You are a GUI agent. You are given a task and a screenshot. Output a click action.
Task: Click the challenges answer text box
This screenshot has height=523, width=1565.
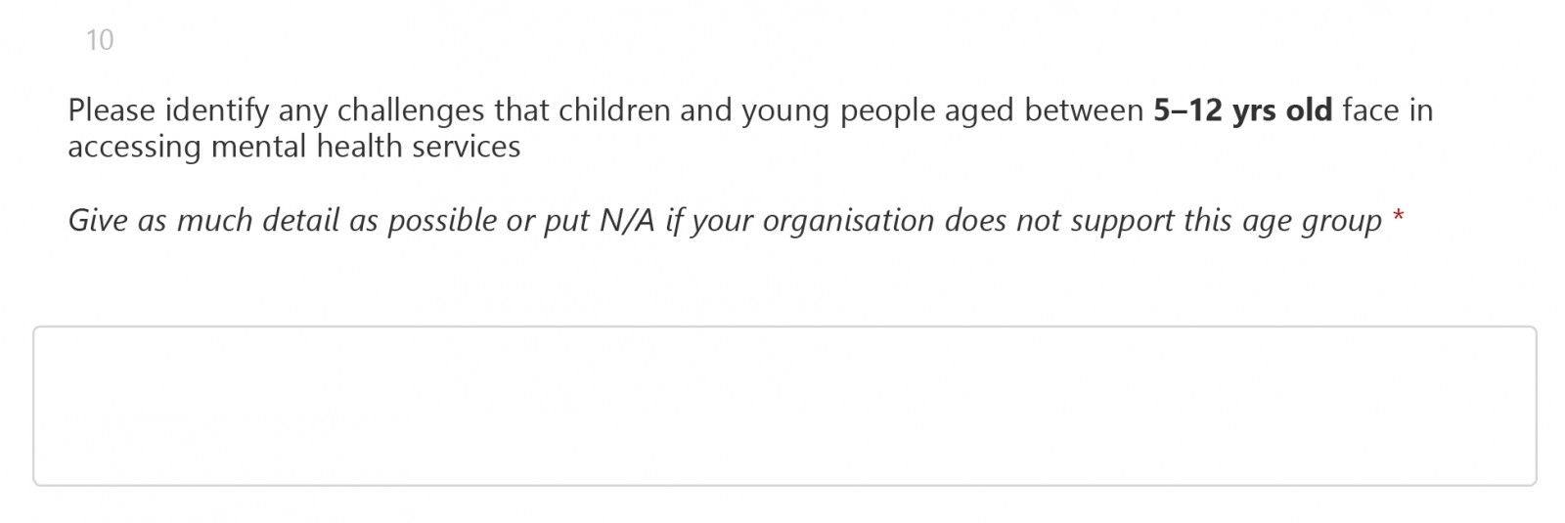(784, 406)
